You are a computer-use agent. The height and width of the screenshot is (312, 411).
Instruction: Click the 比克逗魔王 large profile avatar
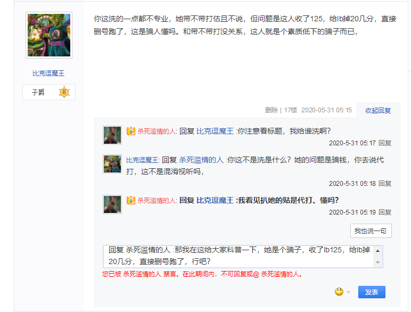(x=49, y=35)
